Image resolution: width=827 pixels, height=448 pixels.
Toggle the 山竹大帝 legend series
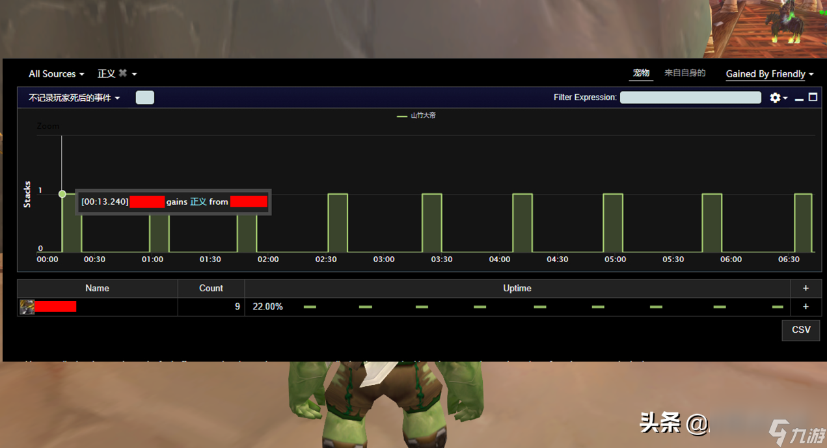tap(416, 116)
